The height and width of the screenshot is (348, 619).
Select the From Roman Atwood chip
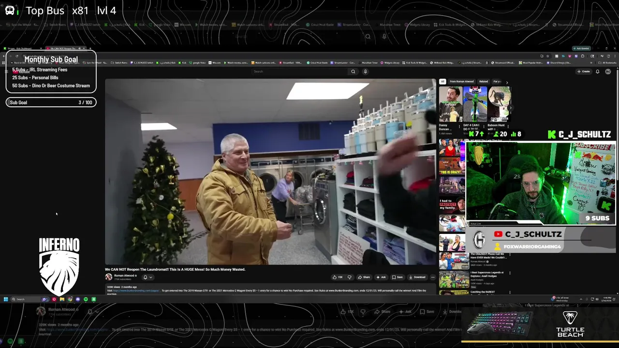click(x=462, y=81)
